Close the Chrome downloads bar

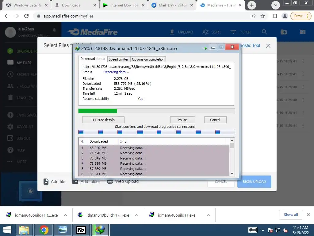coord(308,215)
